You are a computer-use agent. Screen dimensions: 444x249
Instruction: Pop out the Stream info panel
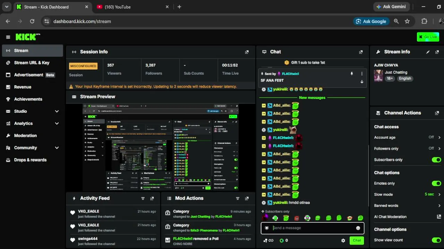pyautogui.click(x=437, y=52)
